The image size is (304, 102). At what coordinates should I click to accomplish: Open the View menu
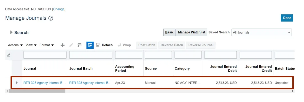coord(31,45)
